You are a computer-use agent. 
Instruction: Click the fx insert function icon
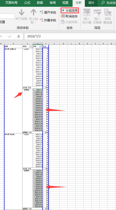[19, 36]
